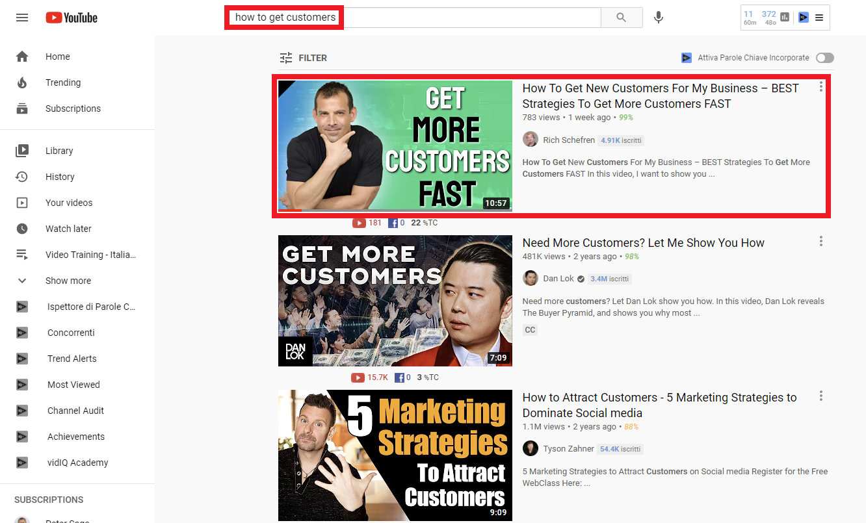Click the vidIQ icon beside Trend Alerts
This screenshot has height=523, width=866.
(22, 359)
